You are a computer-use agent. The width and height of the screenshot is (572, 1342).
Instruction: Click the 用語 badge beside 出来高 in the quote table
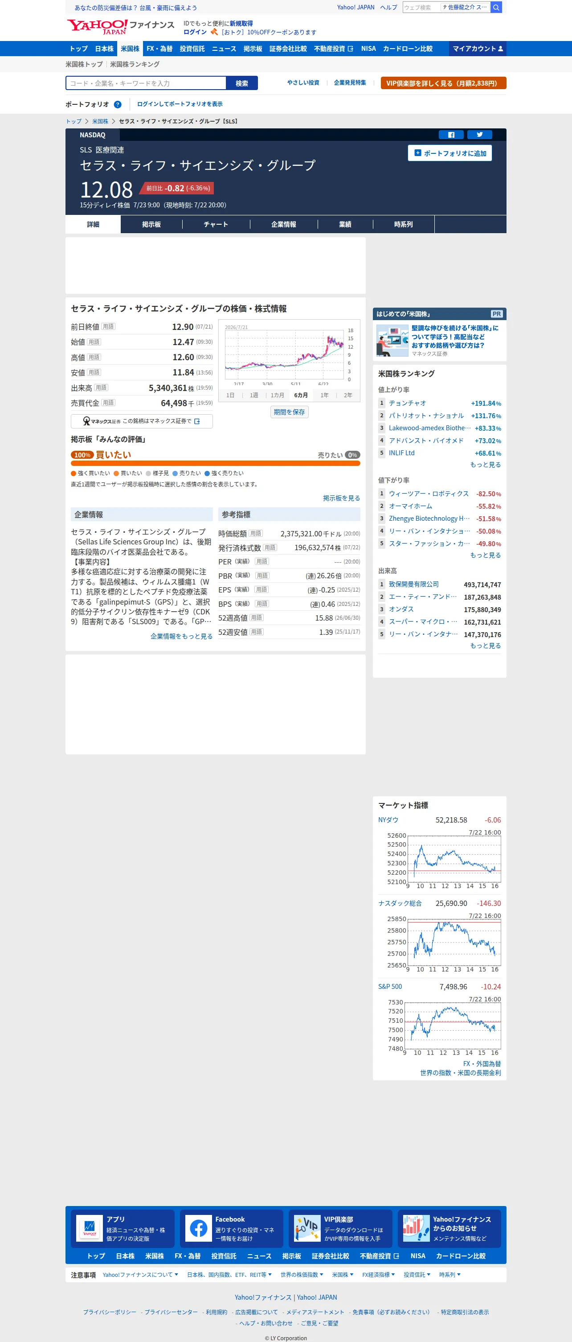point(102,387)
